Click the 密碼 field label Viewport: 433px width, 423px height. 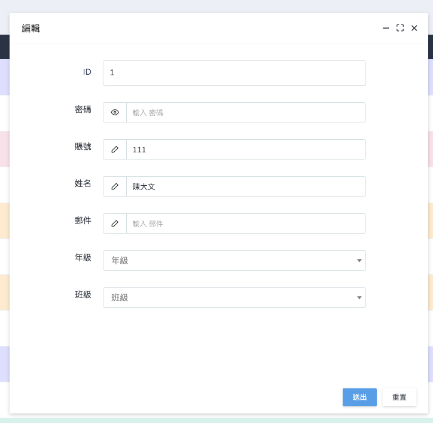coord(83,109)
